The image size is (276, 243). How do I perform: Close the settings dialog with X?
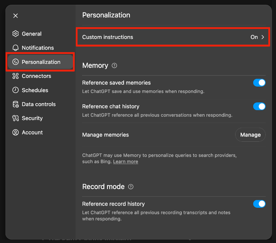(15, 15)
